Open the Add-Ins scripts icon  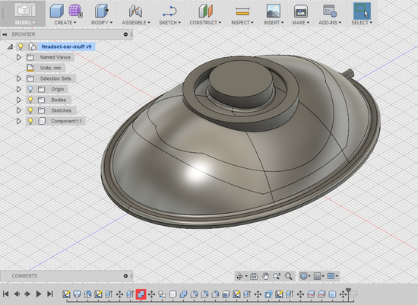tap(330, 11)
